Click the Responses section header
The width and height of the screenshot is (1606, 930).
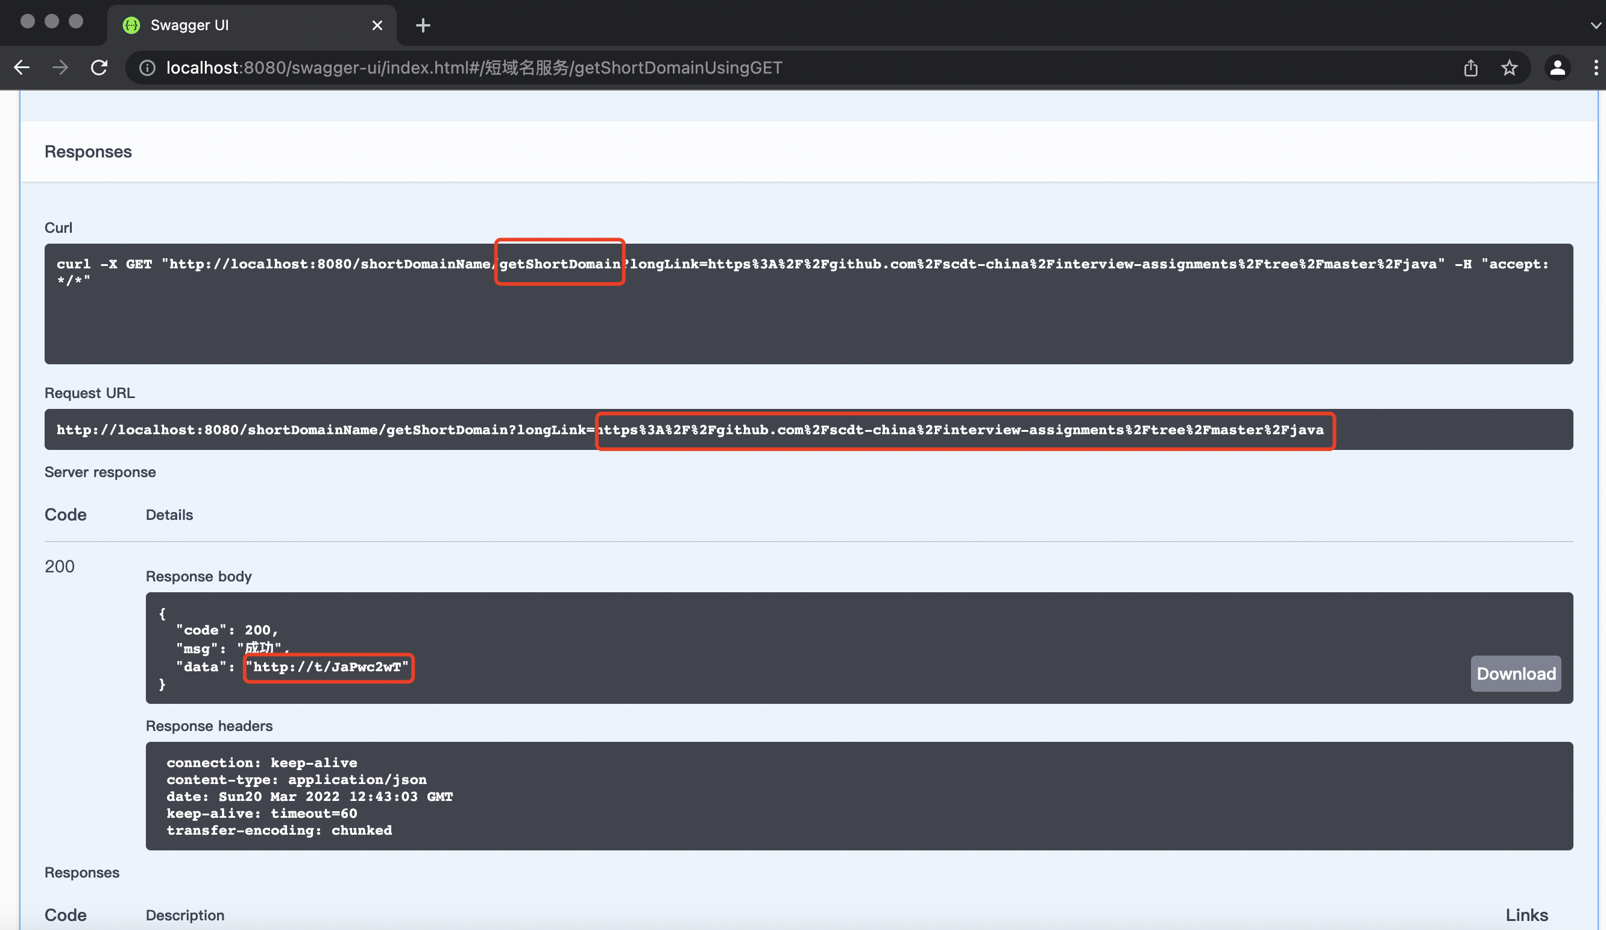tap(88, 152)
